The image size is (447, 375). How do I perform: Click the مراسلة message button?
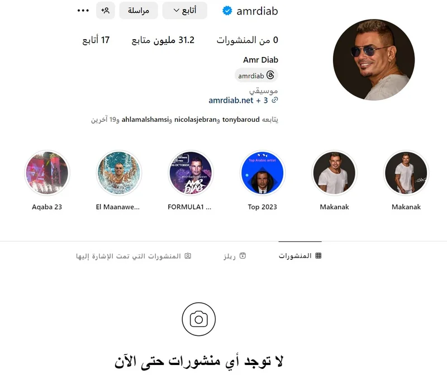coord(139,11)
